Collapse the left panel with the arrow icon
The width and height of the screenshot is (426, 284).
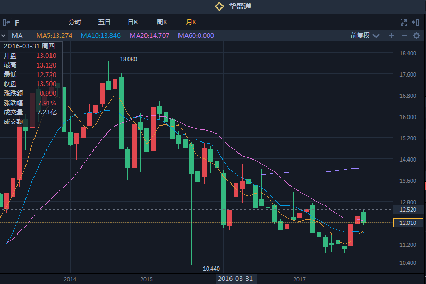click(6, 22)
